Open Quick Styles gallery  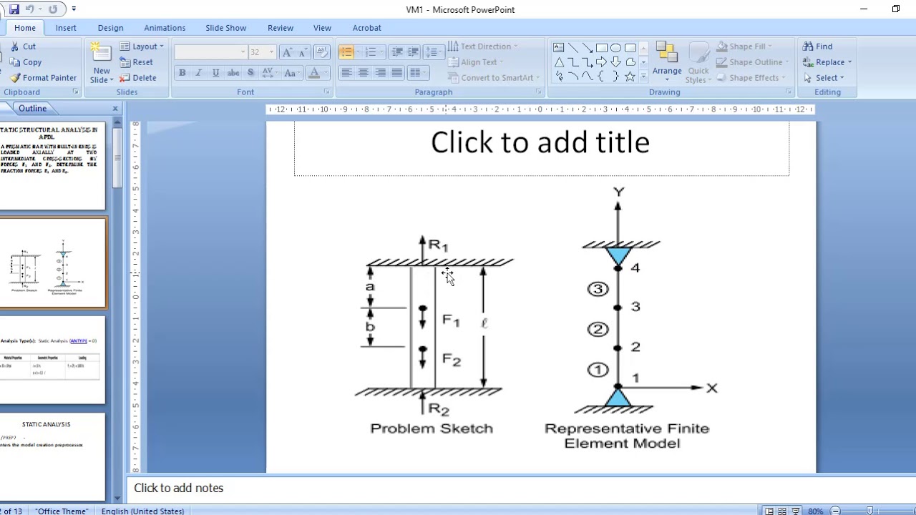pos(698,63)
